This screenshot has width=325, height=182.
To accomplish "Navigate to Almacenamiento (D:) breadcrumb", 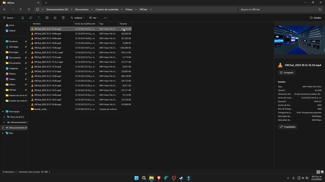I will 57,9.
